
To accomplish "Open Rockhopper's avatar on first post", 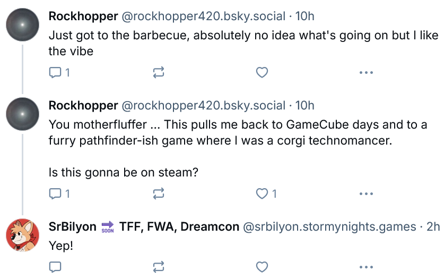I will coord(23,25).
